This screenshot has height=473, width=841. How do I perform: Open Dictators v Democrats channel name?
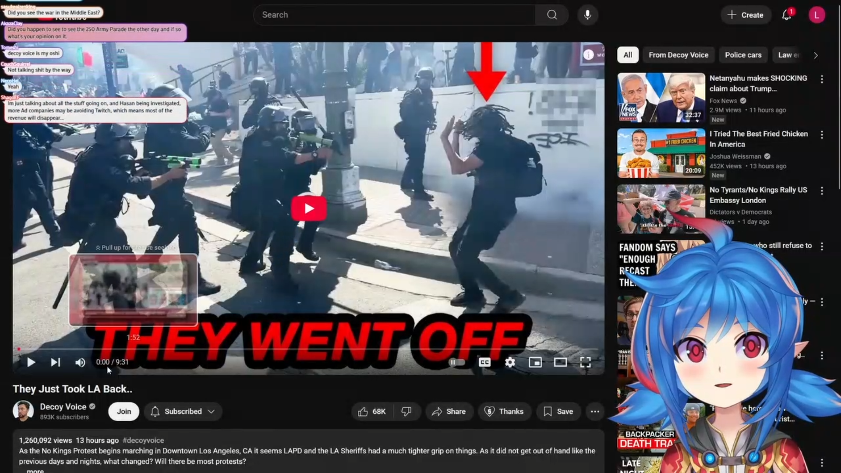click(x=741, y=212)
